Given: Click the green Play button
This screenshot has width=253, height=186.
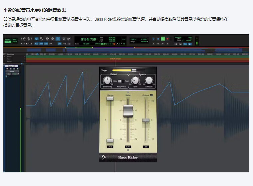Looking at the screenshot, I should pos(163,39).
